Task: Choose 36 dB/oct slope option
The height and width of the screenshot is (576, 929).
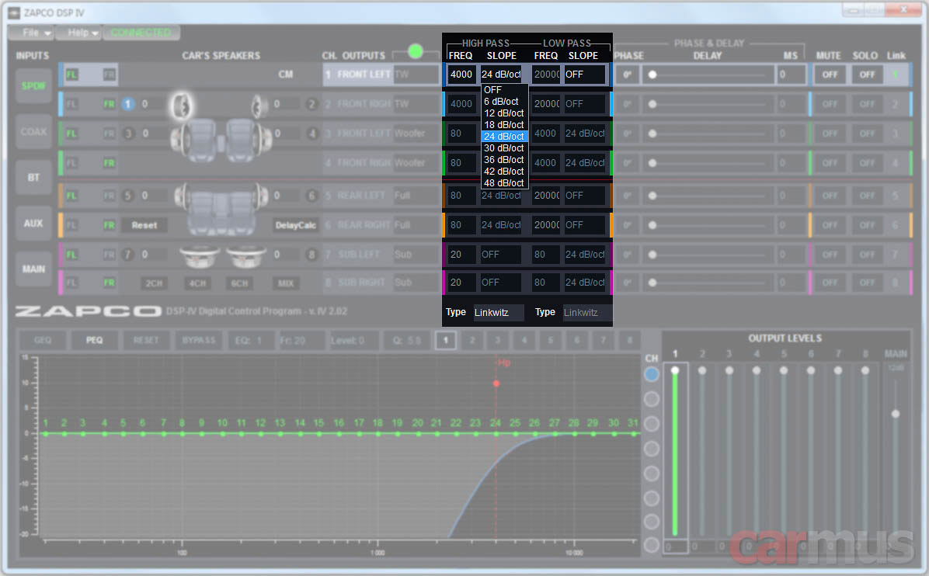Action: [x=504, y=160]
